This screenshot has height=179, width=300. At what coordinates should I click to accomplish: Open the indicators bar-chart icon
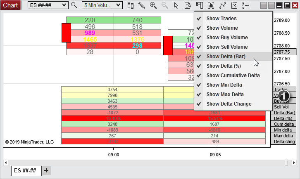[211, 5]
